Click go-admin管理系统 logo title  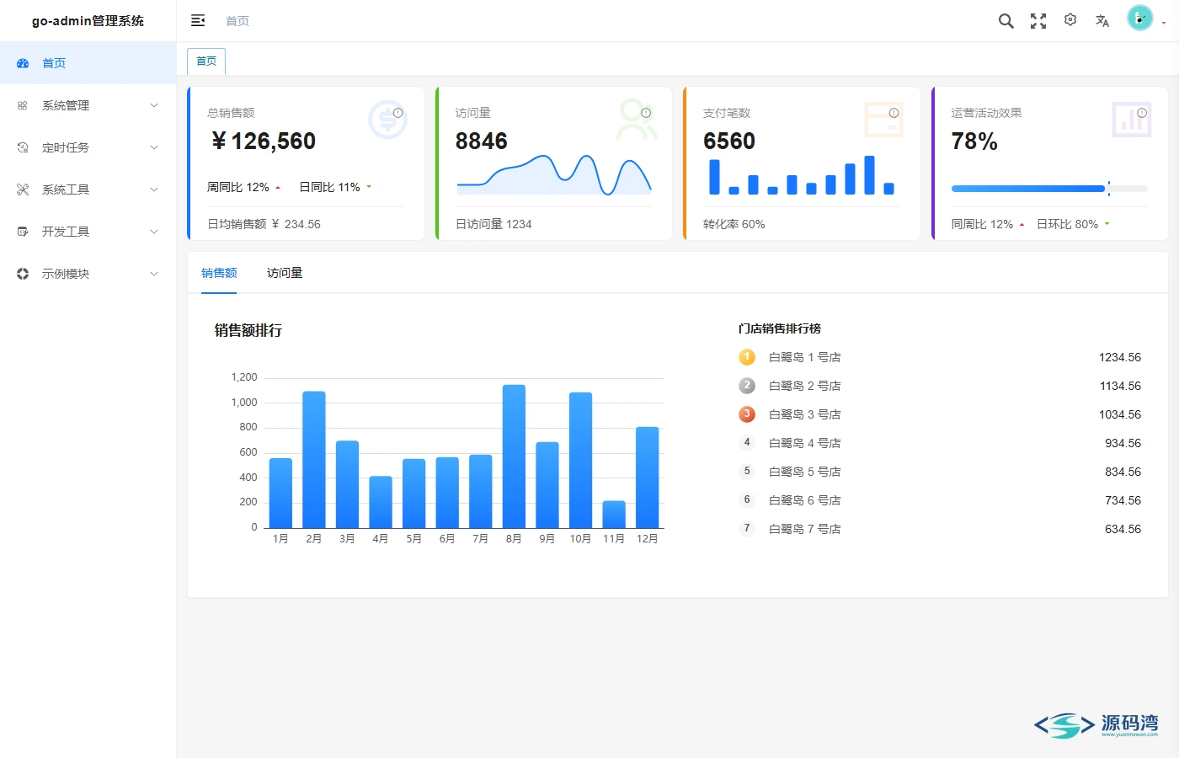(x=88, y=21)
